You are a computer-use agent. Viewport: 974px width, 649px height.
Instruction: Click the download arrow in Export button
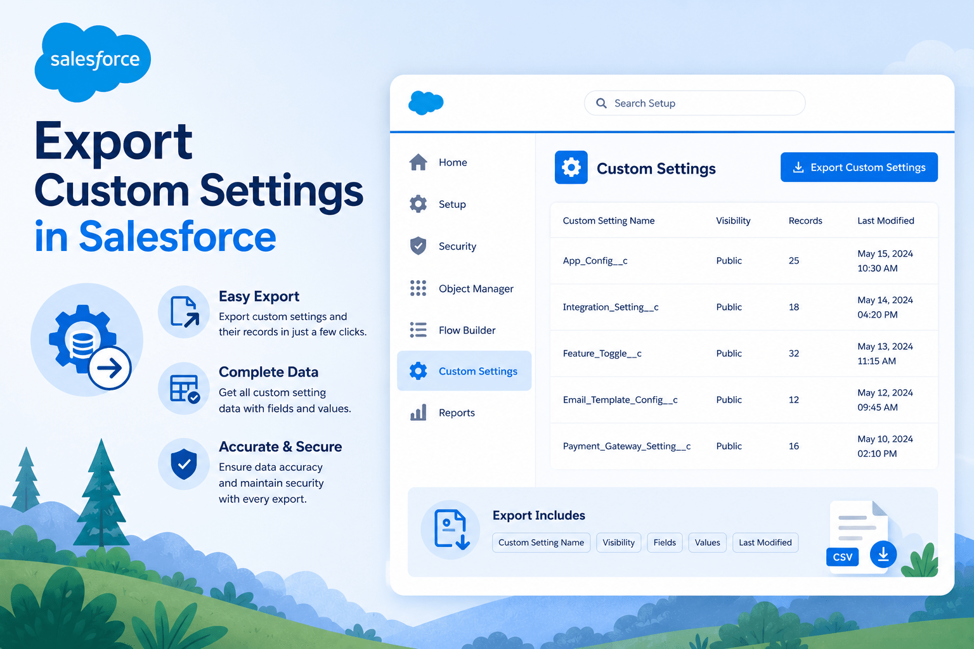(798, 167)
